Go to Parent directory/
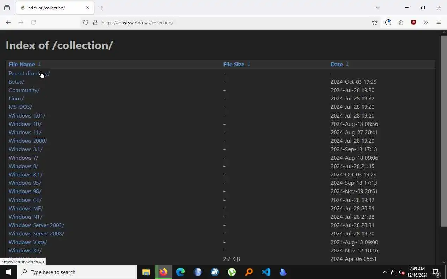 (29, 73)
